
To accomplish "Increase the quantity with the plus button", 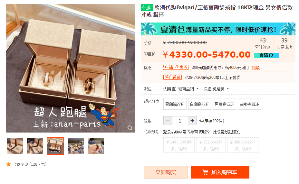I will pyautogui.click(x=192, y=121).
